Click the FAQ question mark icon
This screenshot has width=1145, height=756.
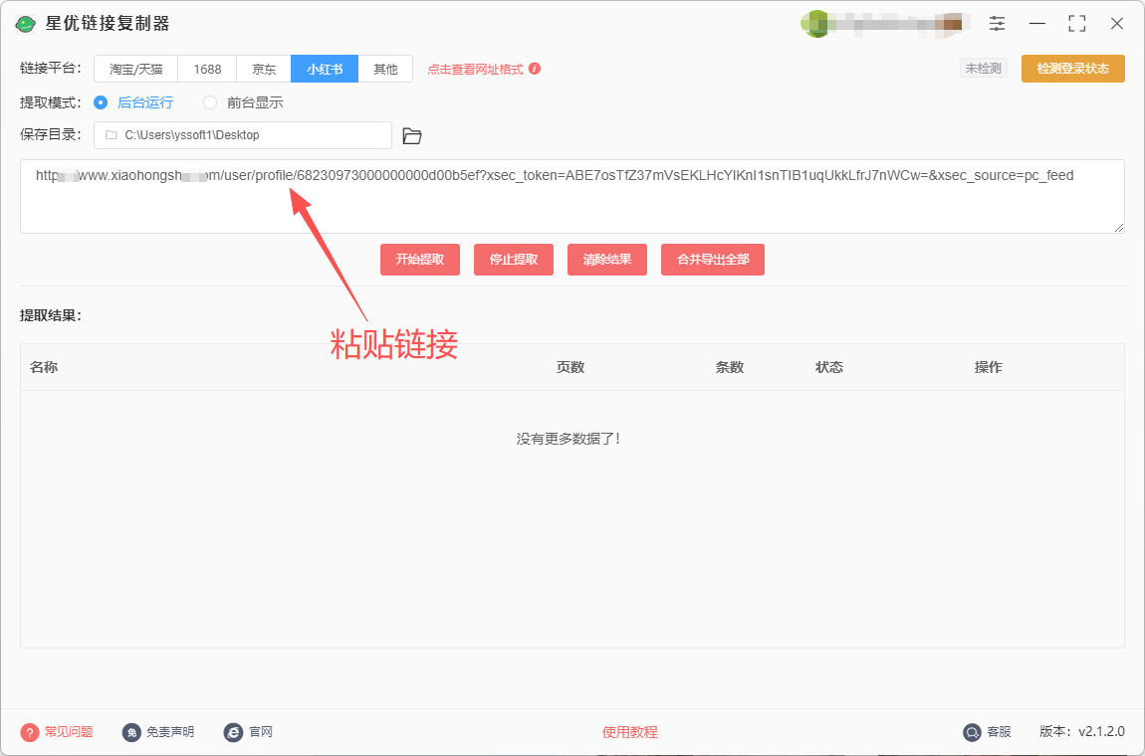pyautogui.click(x=29, y=732)
